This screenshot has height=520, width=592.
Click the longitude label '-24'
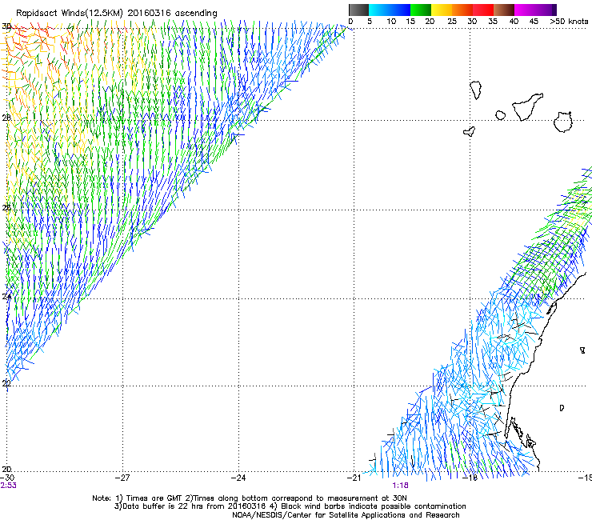238,478
